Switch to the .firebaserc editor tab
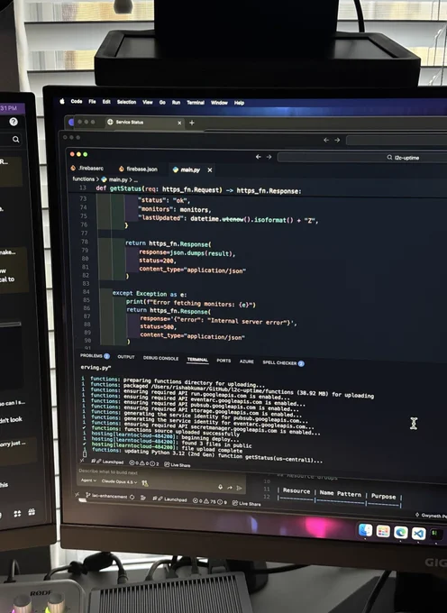The width and height of the screenshot is (447, 613). (87, 168)
